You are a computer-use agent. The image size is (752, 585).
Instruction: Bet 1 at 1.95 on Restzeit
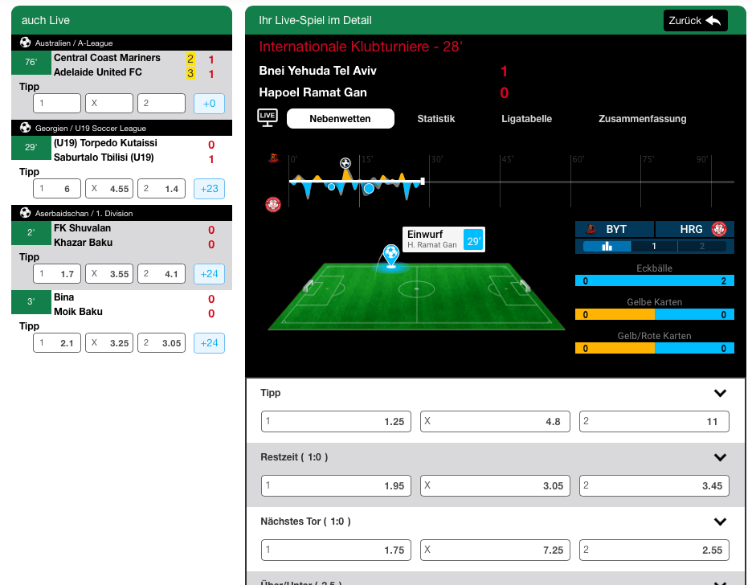point(336,485)
